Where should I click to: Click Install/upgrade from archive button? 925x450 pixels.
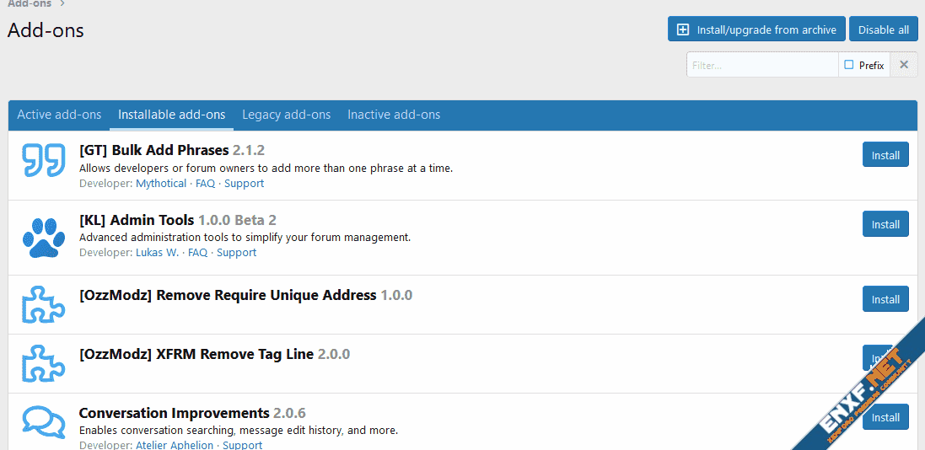[756, 29]
